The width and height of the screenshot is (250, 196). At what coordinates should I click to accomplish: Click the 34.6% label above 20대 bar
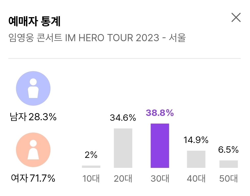123,118
